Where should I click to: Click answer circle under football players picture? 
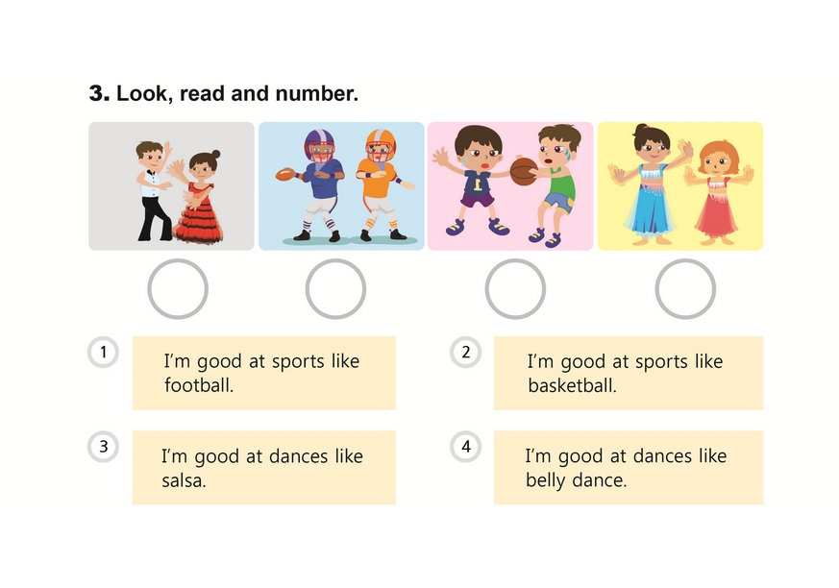coord(335,288)
